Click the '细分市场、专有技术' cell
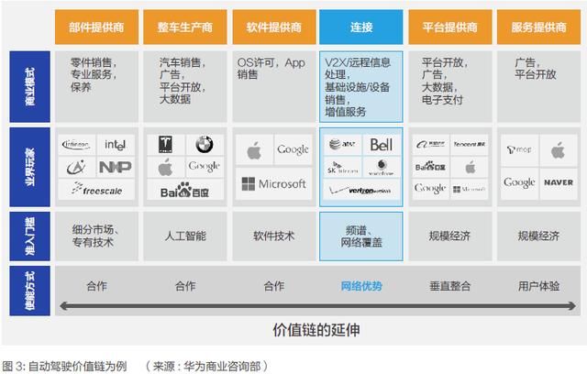This screenshot has width=587, height=374. pos(95,236)
